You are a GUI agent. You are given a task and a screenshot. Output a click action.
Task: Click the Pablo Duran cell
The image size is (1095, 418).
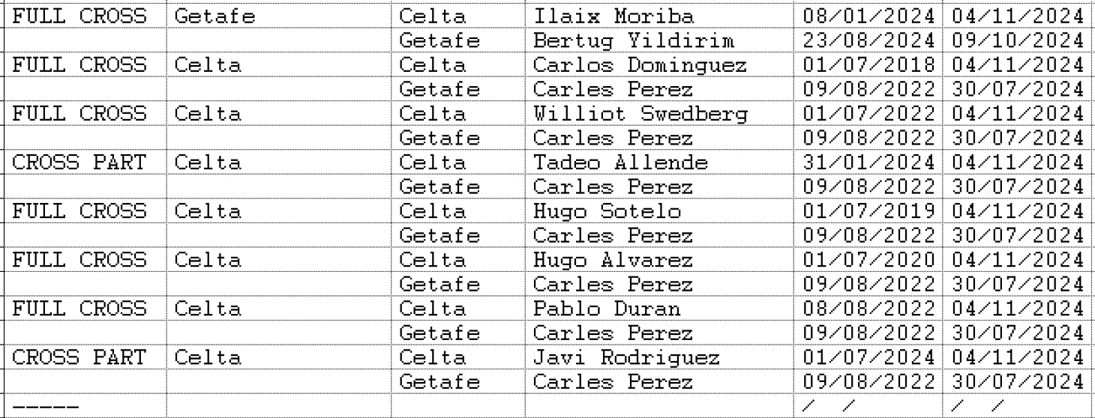[659, 309]
